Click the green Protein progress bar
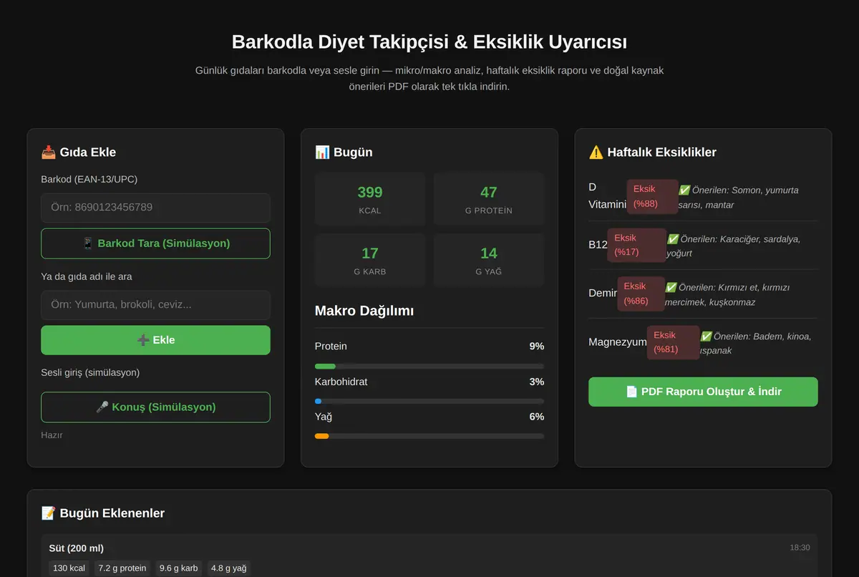This screenshot has width=859, height=577. pos(325,366)
